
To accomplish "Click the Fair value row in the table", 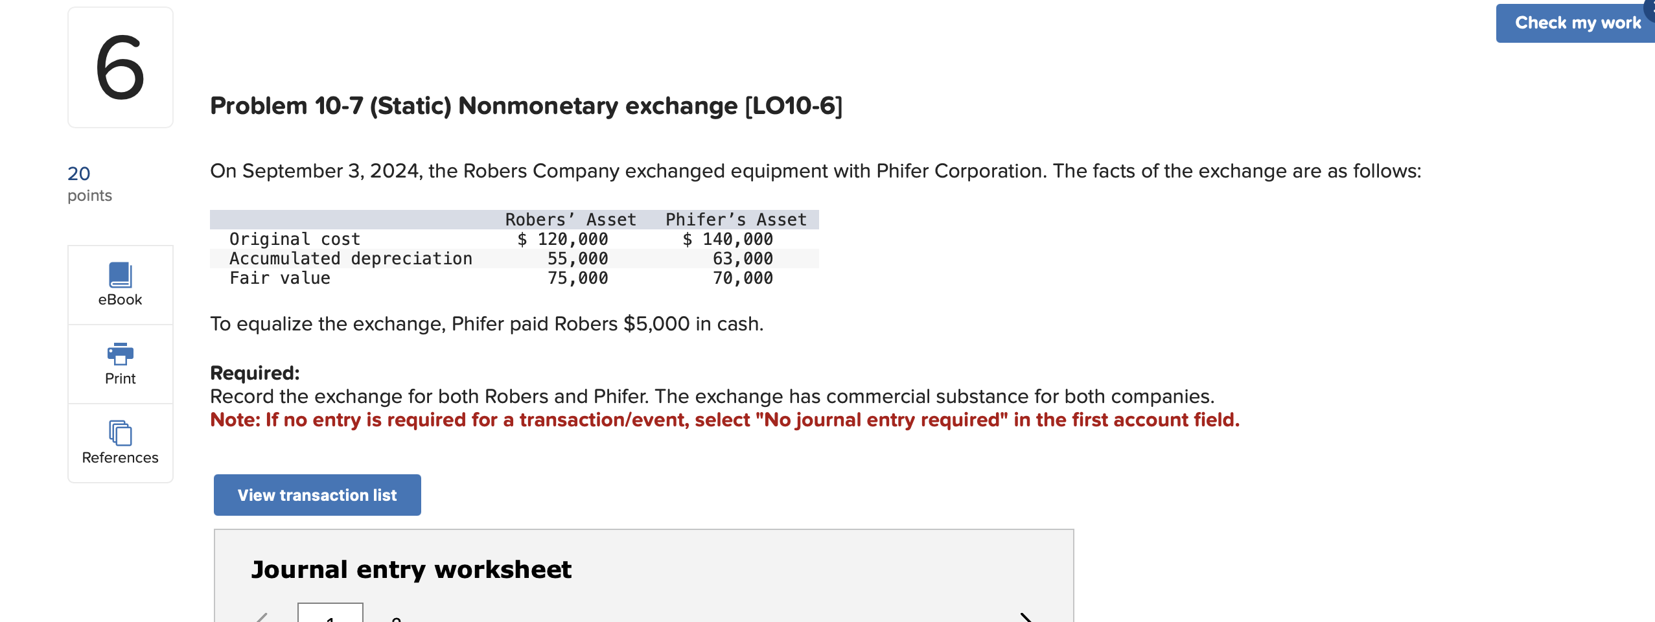I will point(279,277).
